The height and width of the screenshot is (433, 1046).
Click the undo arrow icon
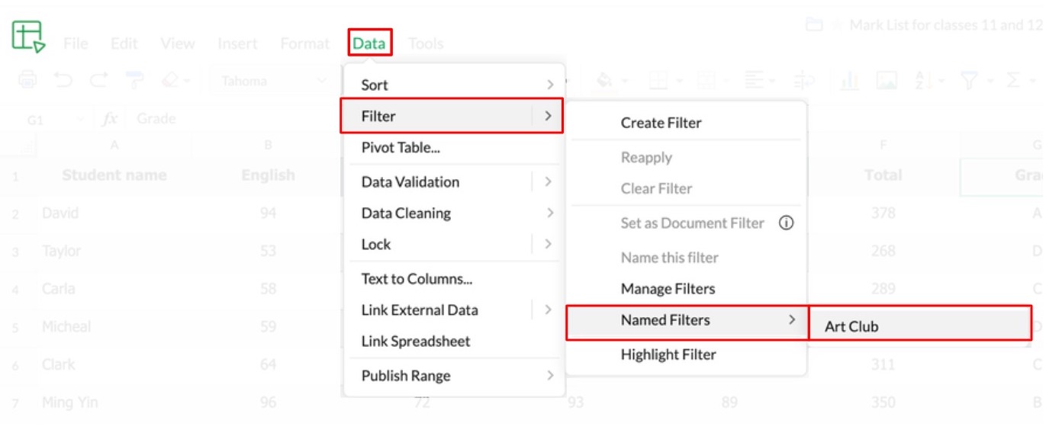click(x=63, y=80)
